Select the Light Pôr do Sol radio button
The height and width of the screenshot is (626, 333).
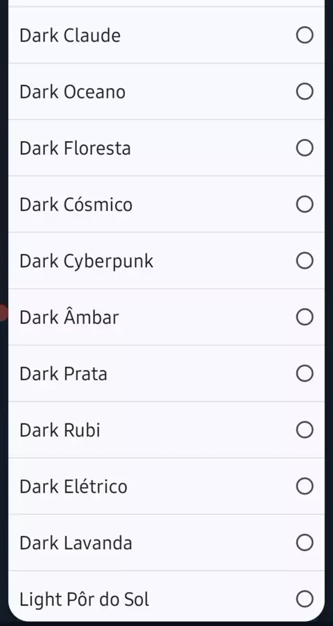[305, 599]
